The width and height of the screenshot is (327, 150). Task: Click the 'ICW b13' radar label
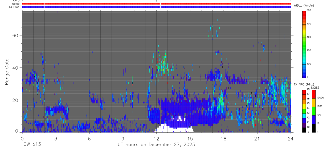[x=31, y=145]
